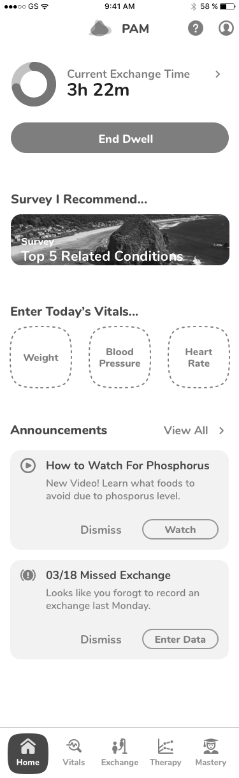Image resolution: width=239 pixels, height=778 pixels.
Task: Open the help question mark icon
Action: [196, 29]
